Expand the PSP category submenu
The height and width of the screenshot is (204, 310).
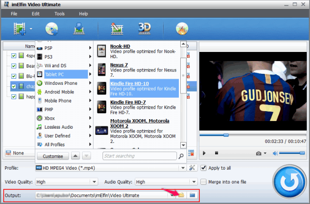click(90, 48)
